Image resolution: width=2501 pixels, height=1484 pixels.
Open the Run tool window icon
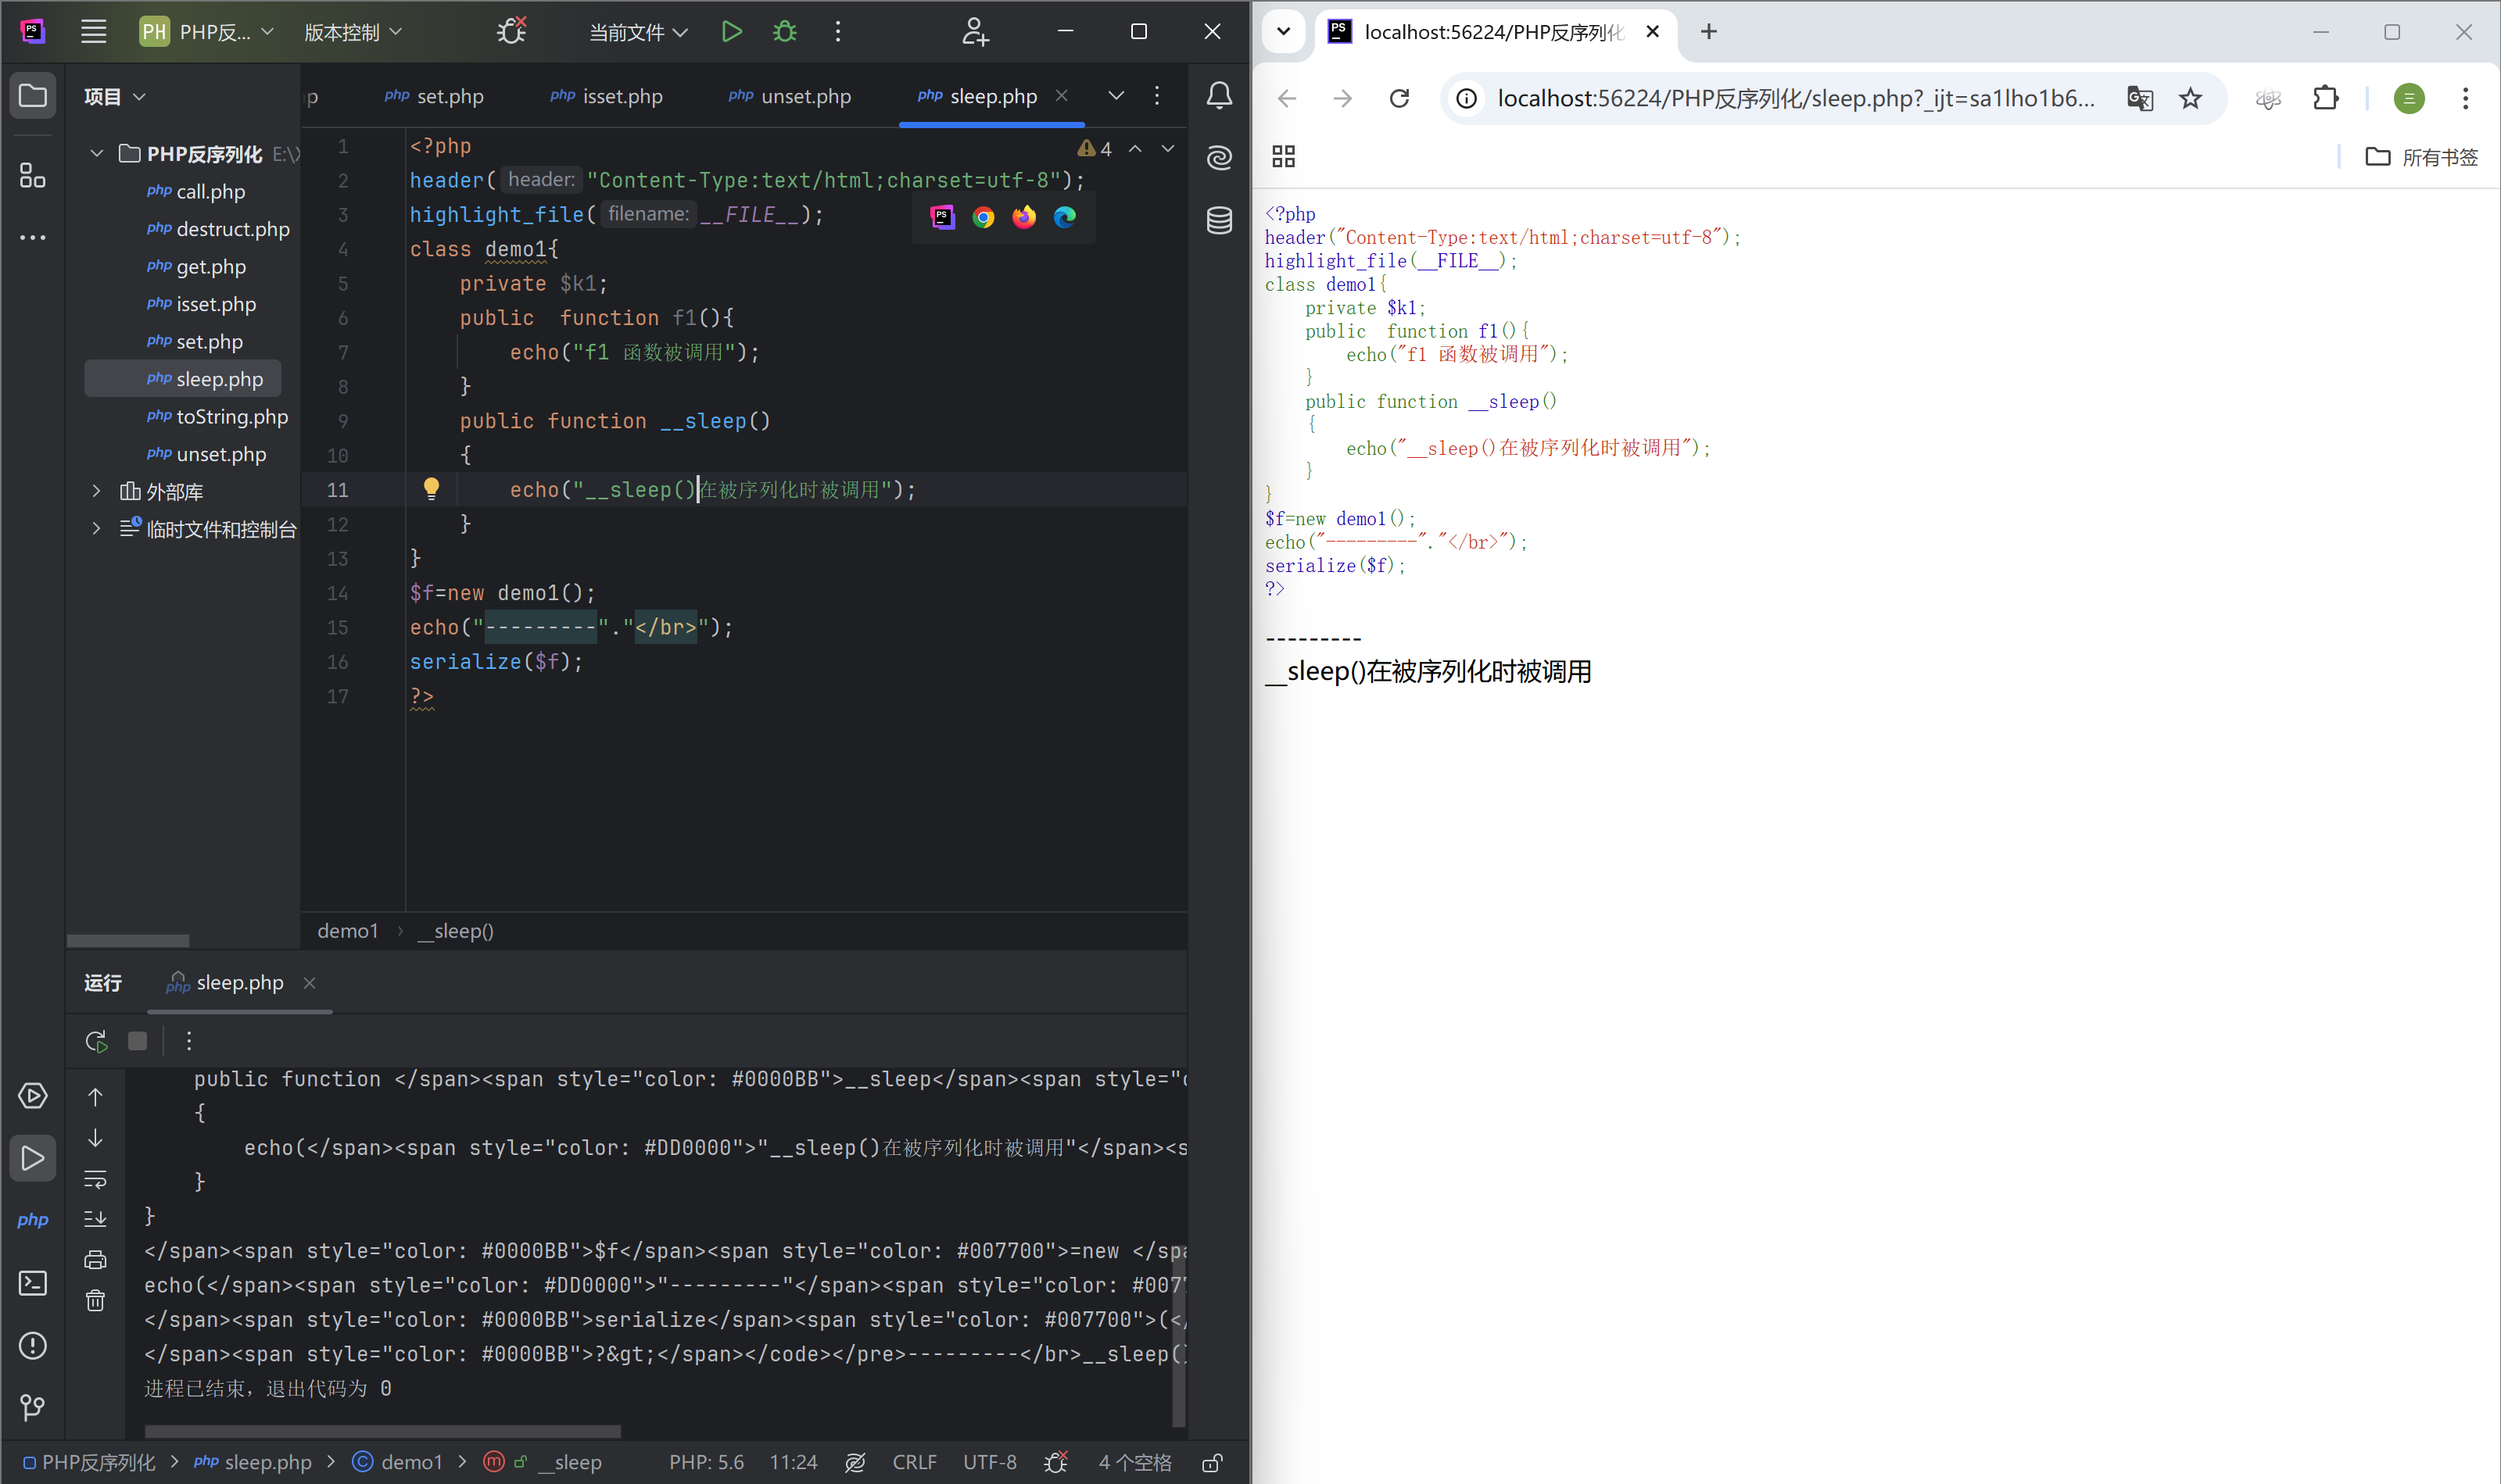click(x=33, y=1158)
